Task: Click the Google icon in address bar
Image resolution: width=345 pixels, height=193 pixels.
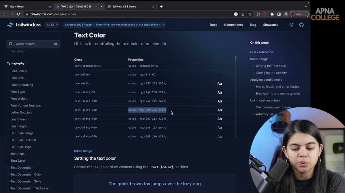Action: pyautogui.click(x=236, y=14)
